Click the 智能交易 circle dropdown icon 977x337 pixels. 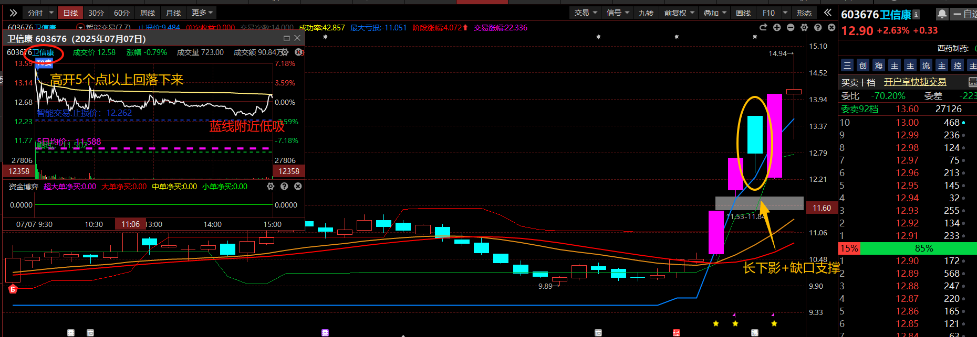click(x=80, y=27)
